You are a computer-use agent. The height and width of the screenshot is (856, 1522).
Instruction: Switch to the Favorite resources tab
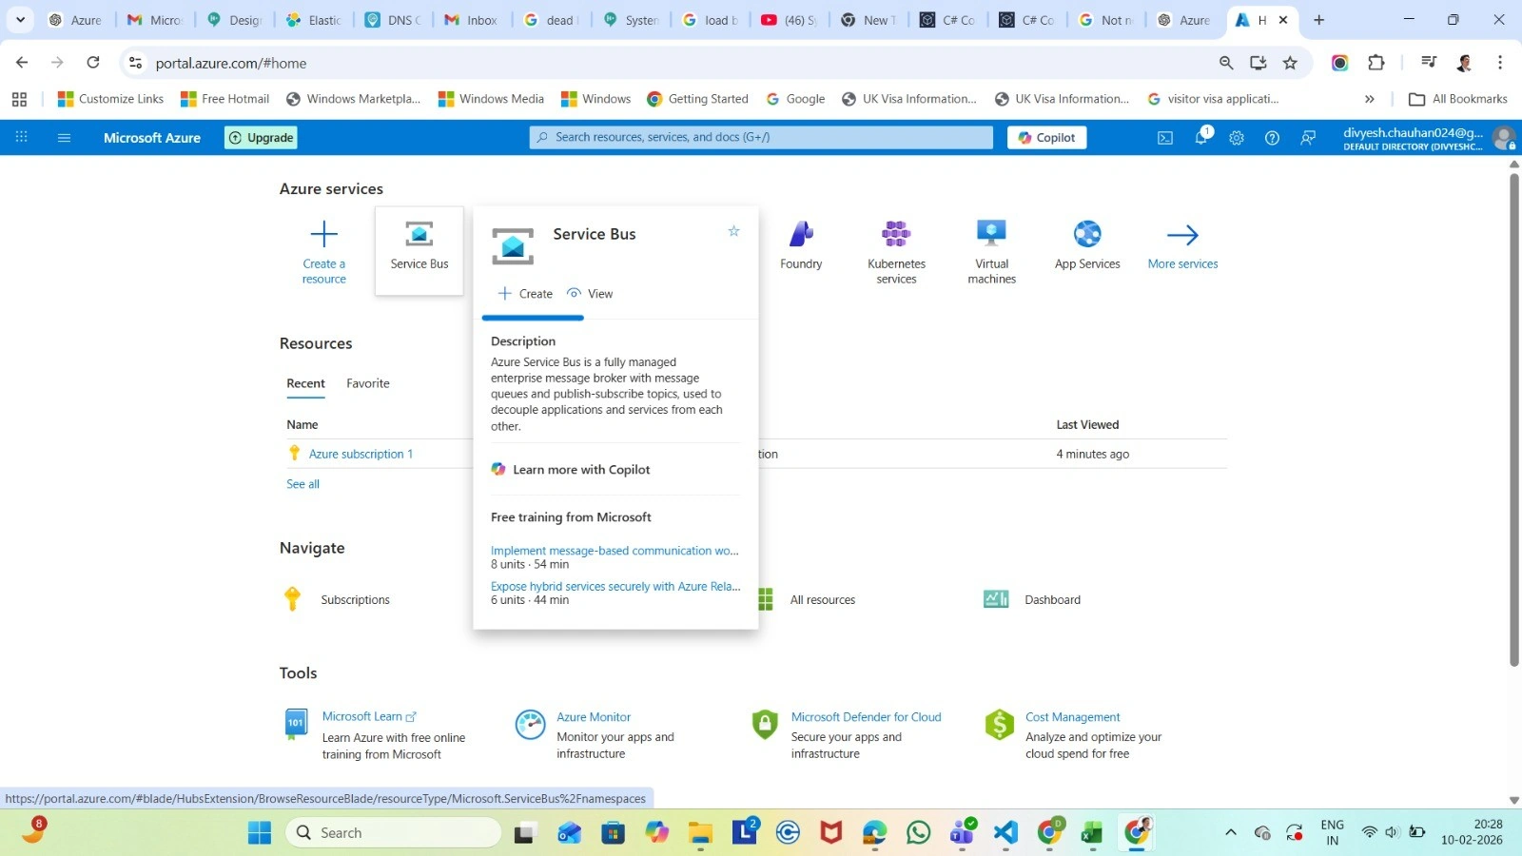point(368,383)
